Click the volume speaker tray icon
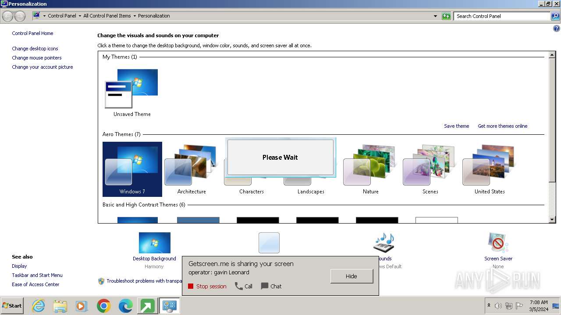561x315 pixels. [498, 306]
